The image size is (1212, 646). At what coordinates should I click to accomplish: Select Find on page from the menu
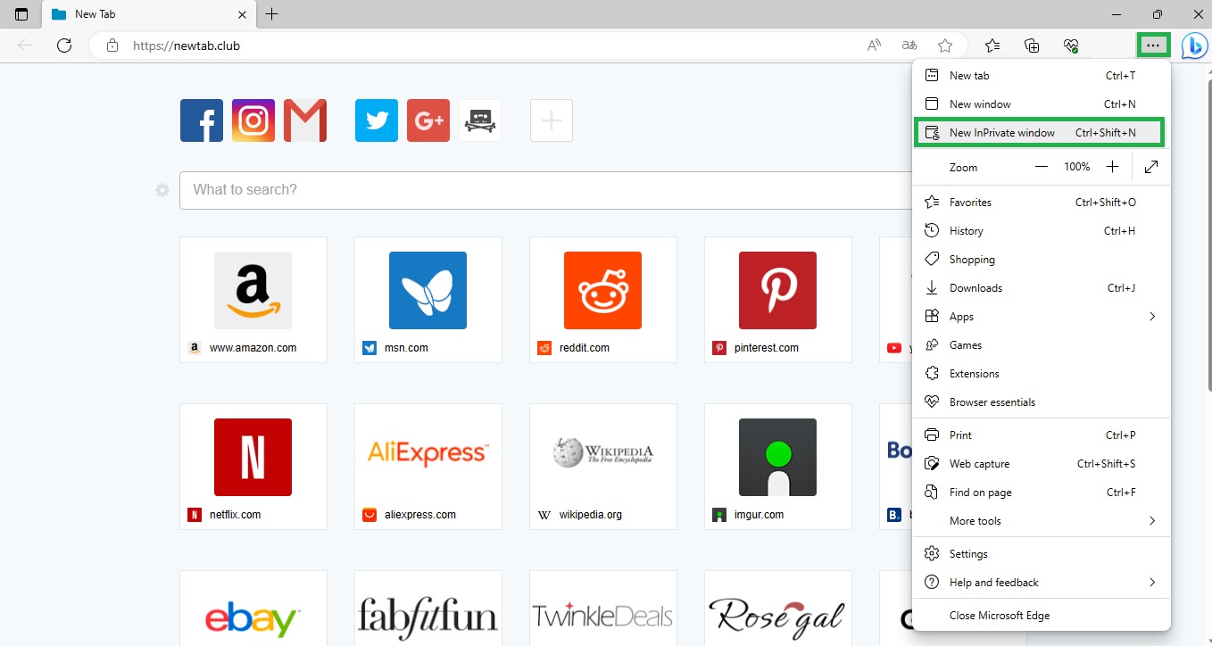(x=1042, y=493)
